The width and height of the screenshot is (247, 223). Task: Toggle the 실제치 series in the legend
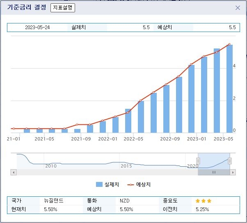107,184
